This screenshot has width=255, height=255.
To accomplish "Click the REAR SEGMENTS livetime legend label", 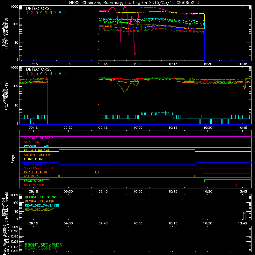I will tap(42, 248).
